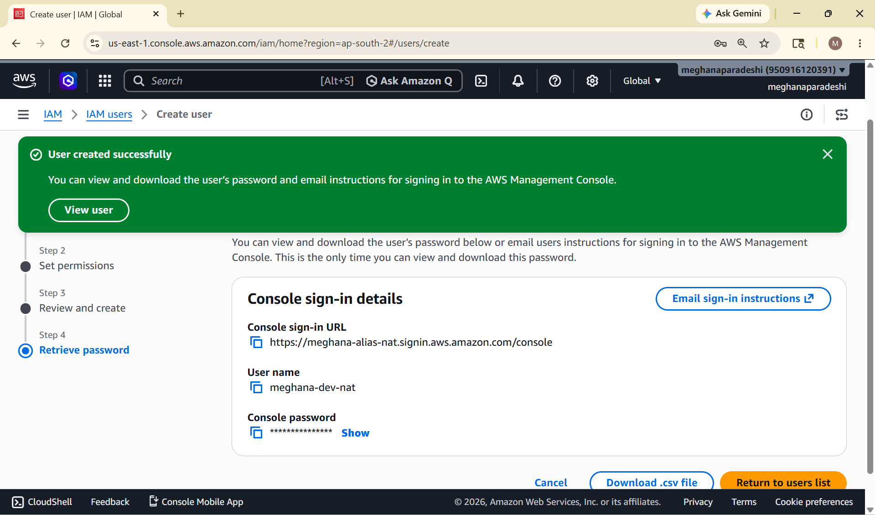Click the tab search icon beside the star
The height and width of the screenshot is (515, 875).
click(x=798, y=43)
